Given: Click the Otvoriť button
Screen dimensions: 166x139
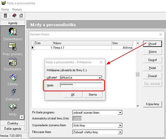Looking at the screenshot, I should 152,44.
